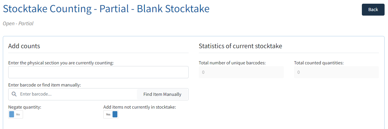The image size is (388, 129).
Task: Click the Total counted quantities label
Action: click(319, 63)
